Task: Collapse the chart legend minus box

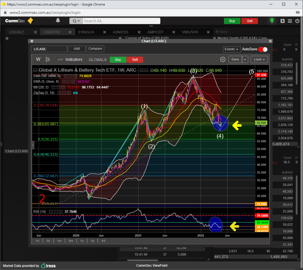Action: [x=35, y=70]
